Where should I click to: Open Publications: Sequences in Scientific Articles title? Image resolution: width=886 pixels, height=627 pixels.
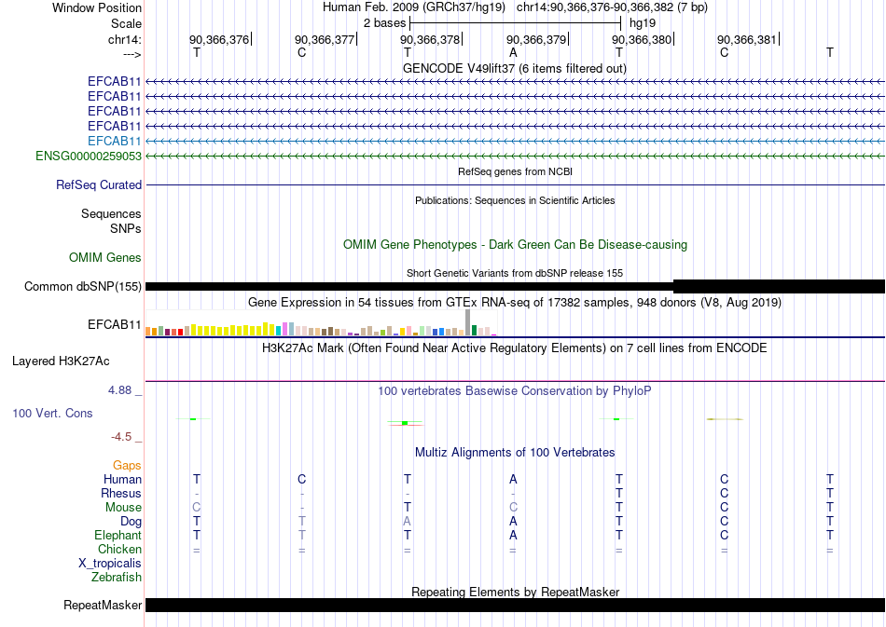515,200
